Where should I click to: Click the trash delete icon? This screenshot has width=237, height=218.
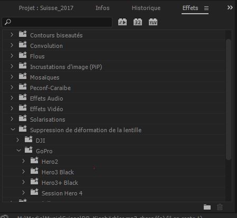tap(220, 207)
